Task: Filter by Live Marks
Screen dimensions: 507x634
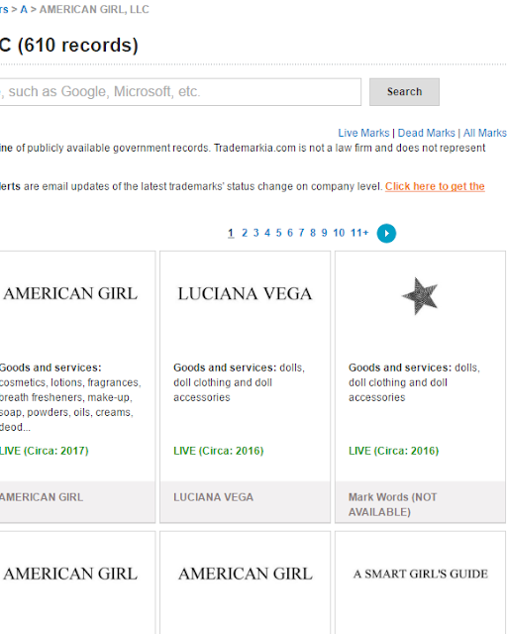Action: tap(363, 133)
